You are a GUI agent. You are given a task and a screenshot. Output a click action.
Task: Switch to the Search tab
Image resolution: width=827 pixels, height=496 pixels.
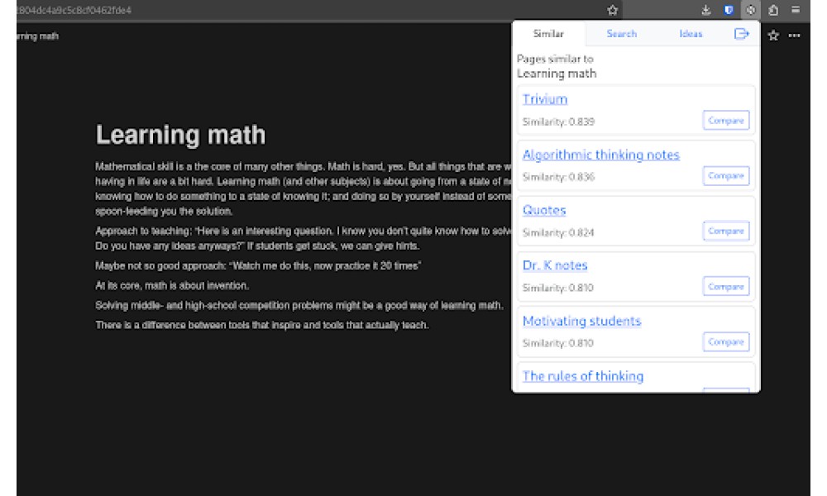(x=621, y=34)
